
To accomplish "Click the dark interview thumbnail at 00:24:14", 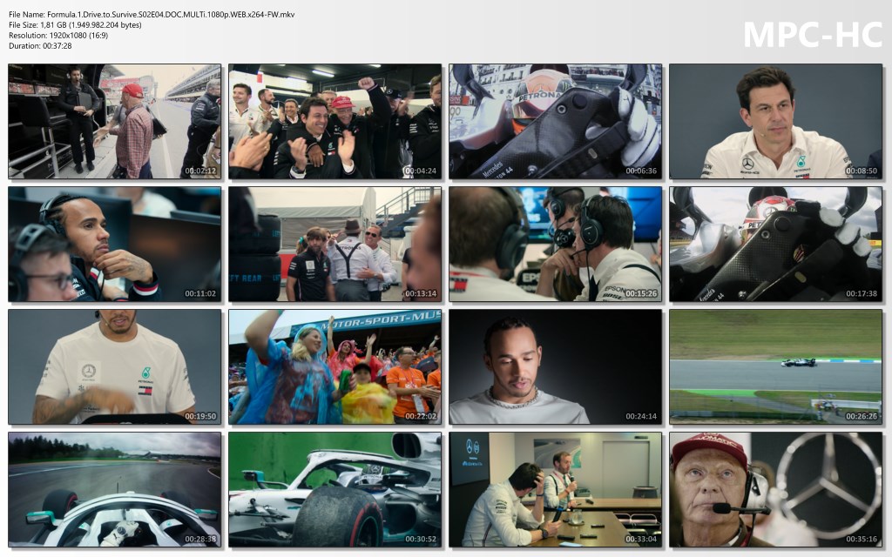I will [555, 366].
